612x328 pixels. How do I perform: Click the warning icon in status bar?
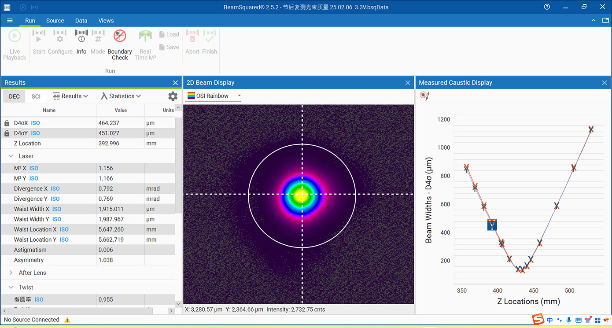point(67,320)
